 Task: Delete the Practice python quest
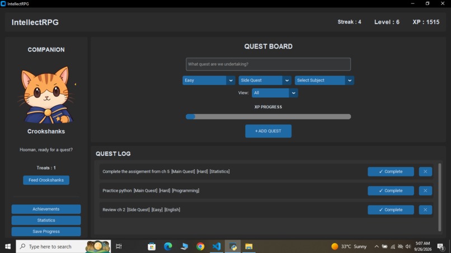click(x=425, y=190)
